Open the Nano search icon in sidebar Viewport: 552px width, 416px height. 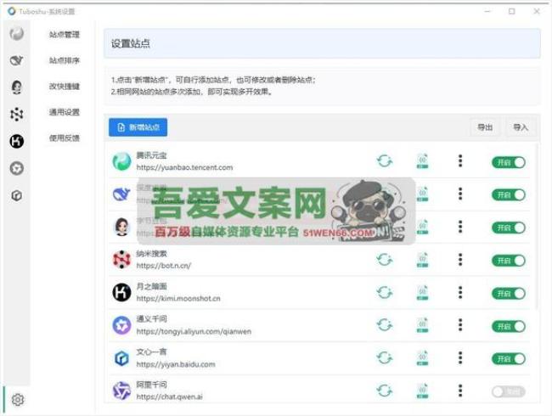pos(16,114)
